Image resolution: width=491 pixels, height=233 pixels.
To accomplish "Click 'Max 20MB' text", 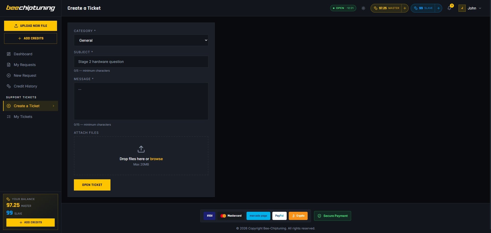I will (x=141, y=164).
